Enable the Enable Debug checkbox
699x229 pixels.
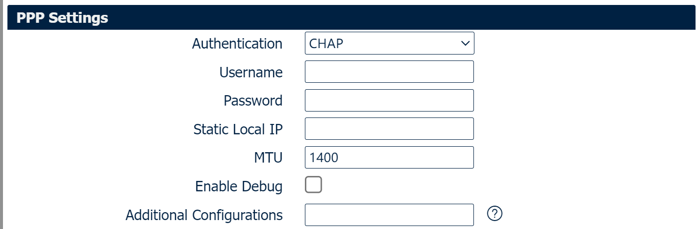tap(313, 185)
